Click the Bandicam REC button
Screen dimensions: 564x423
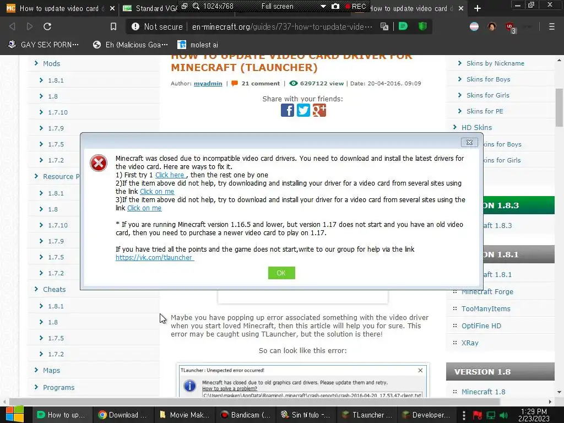355,6
